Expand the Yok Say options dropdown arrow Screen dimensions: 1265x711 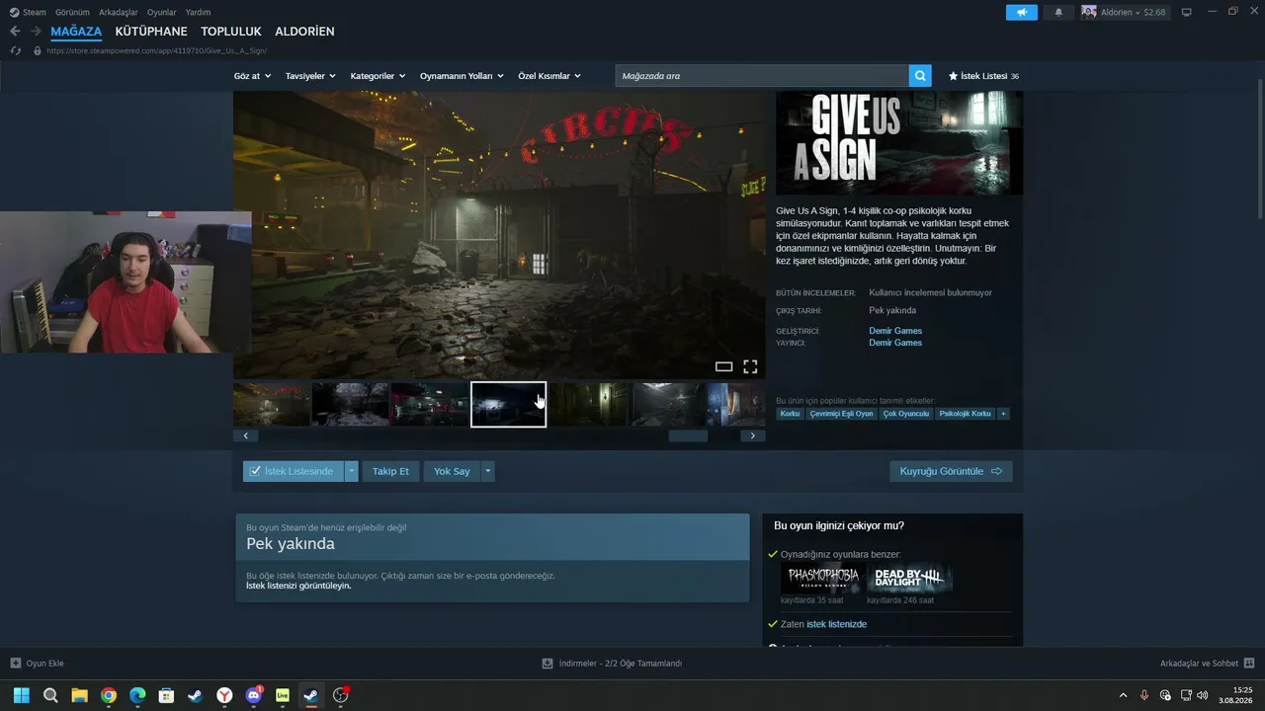pyautogui.click(x=487, y=471)
